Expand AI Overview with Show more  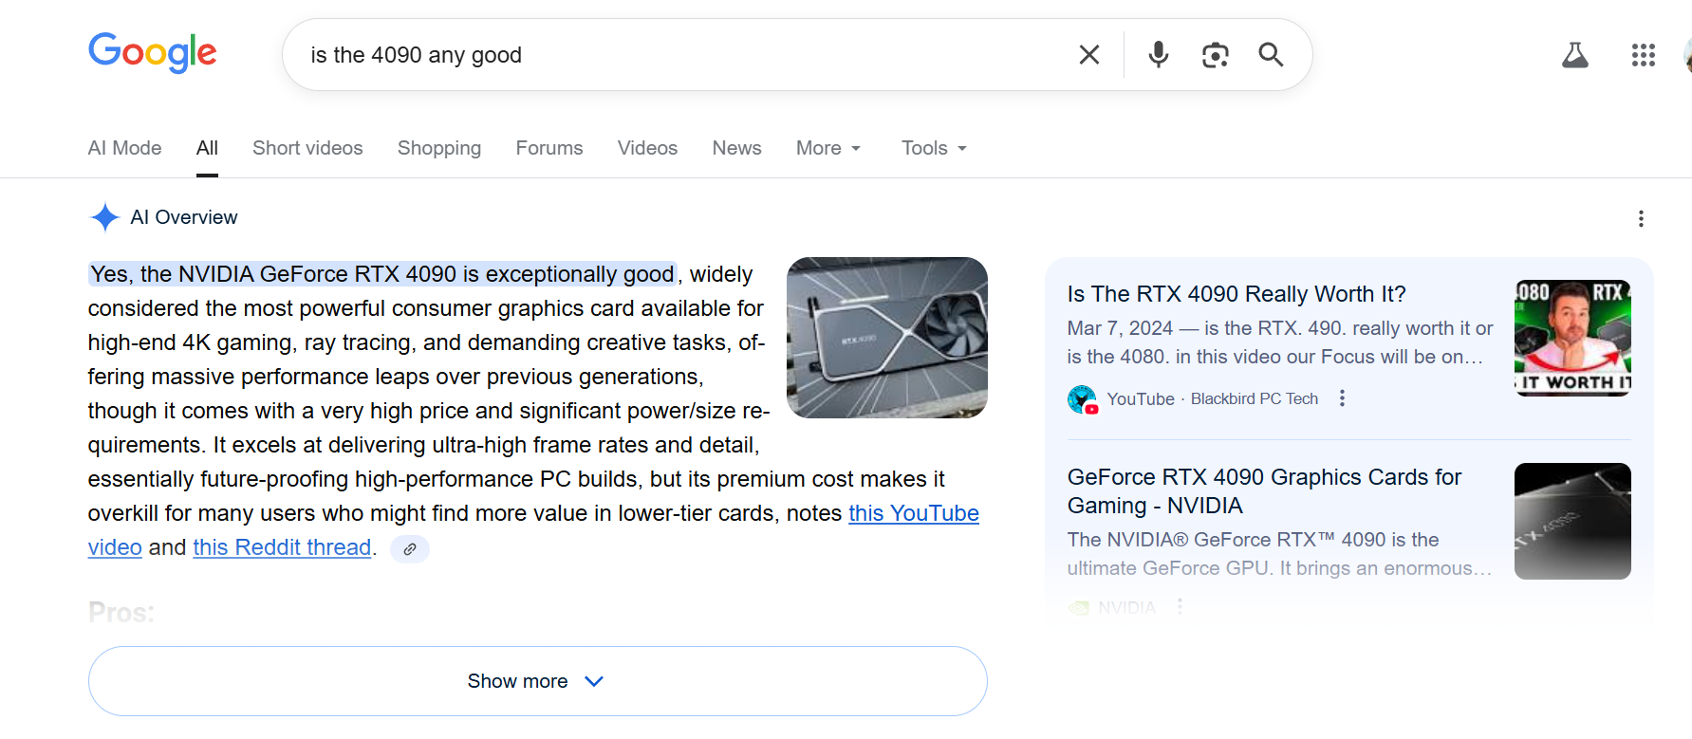[x=538, y=681]
